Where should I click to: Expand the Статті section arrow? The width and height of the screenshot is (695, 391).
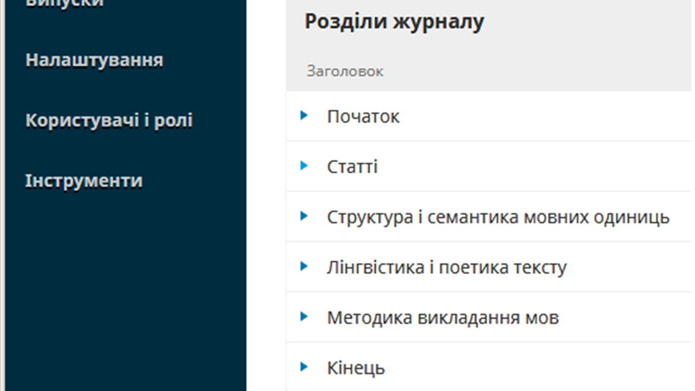304,166
